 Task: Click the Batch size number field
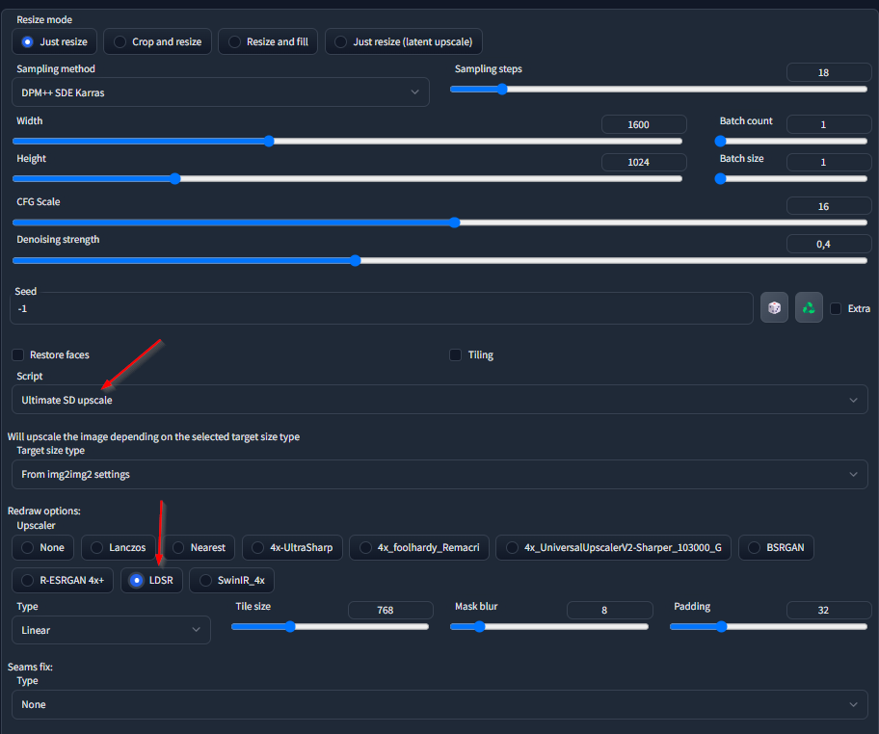[x=829, y=162]
